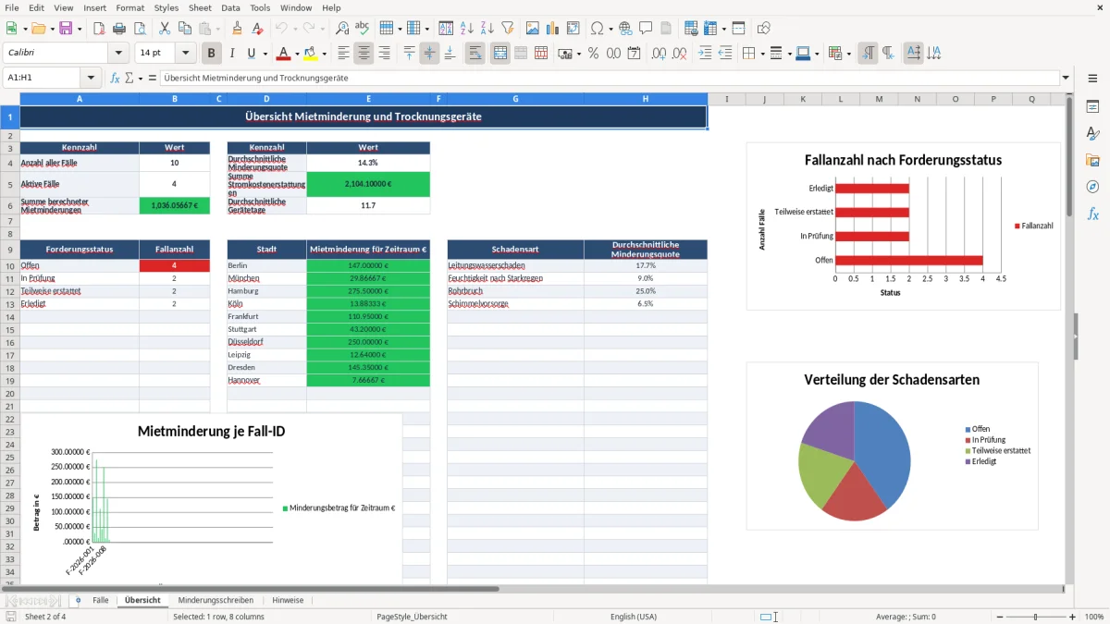Click Increase Indent icon
1110x624 pixels.
coord(705,54)
